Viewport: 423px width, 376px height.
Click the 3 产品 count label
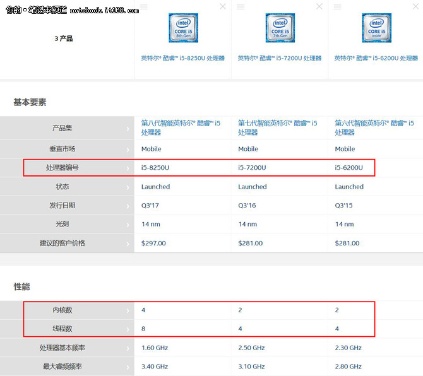63,38
